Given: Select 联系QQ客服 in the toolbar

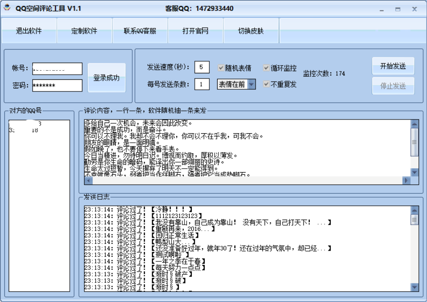Looking at the screenshot, I should click(x=140, y=31).
